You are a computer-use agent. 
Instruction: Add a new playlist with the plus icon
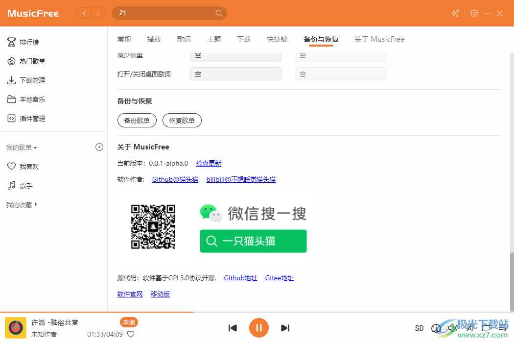click(x=99, y=147)
